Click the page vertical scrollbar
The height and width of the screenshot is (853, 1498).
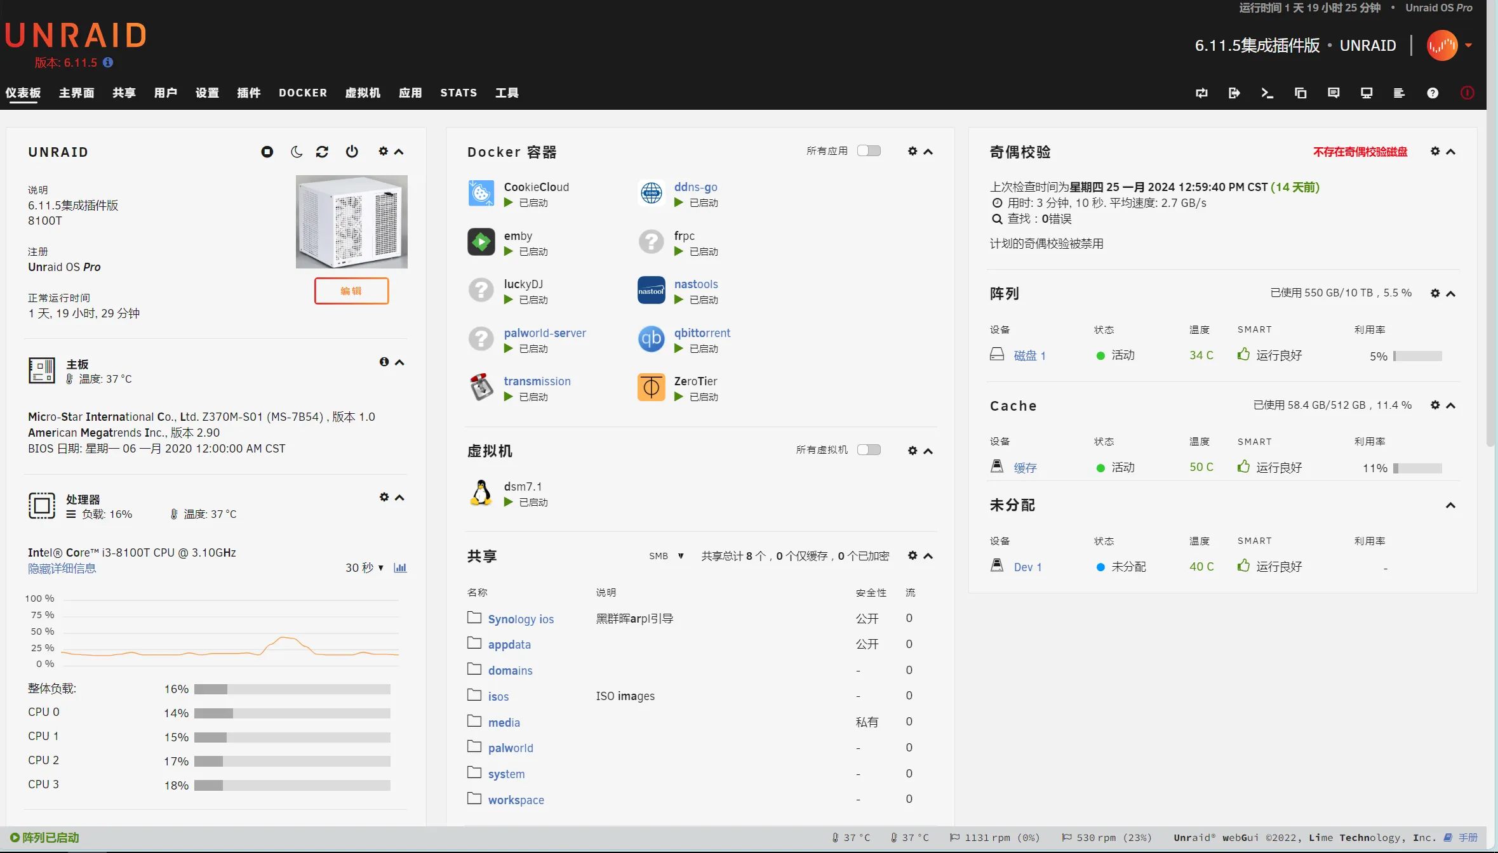coord(1492,222)
